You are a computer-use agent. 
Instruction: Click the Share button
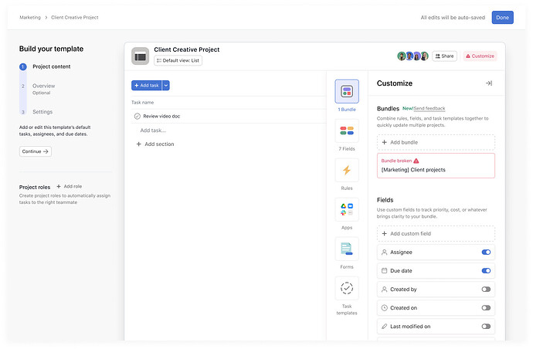444,56
